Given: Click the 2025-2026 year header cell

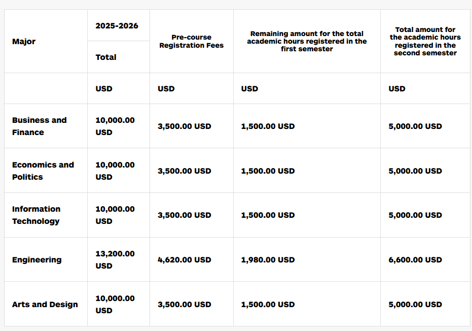Looking at the screenshot, I should coord(117,26).
